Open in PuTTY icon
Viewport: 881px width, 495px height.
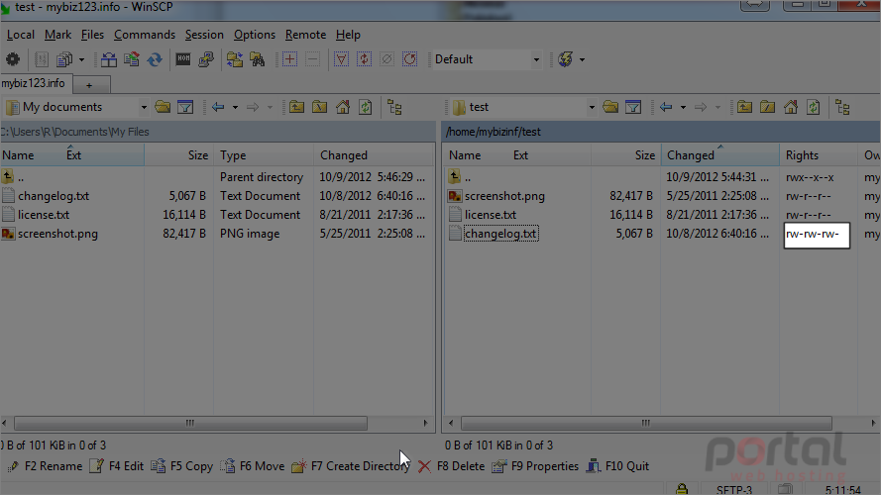[206, 59]
